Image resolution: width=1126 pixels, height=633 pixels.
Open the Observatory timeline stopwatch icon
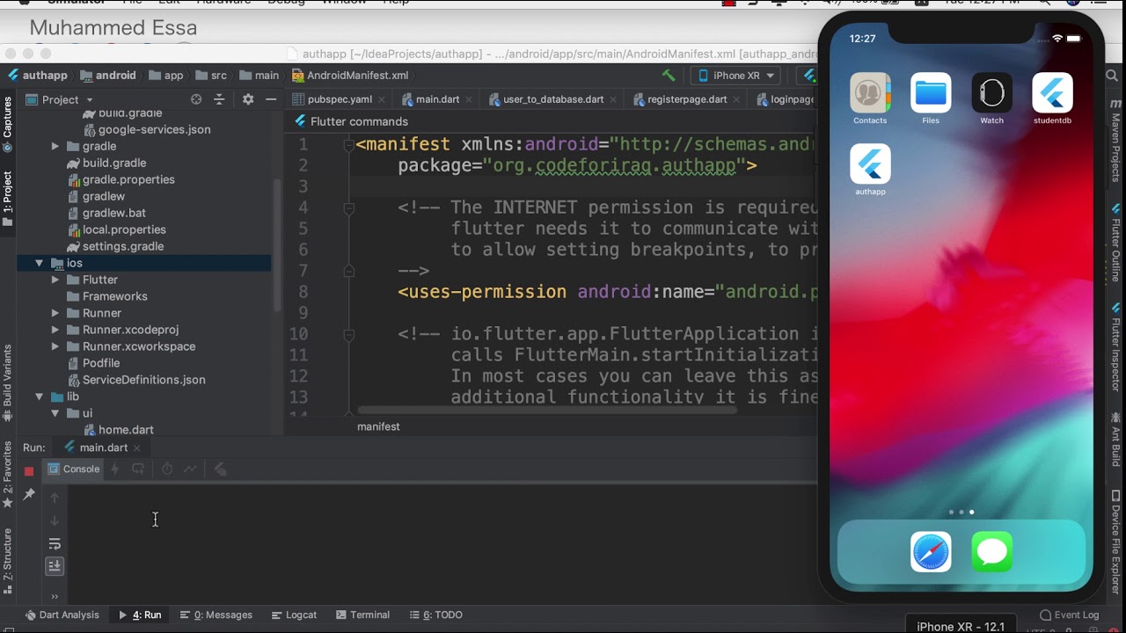point(167,469)
